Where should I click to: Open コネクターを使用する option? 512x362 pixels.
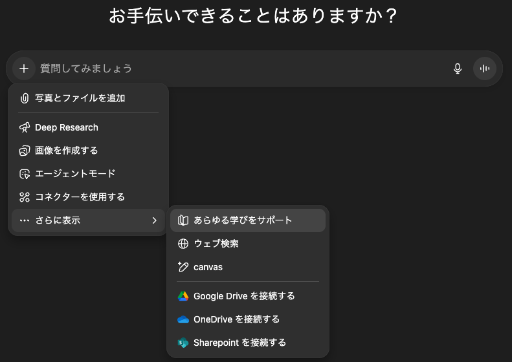coord(80,197)
